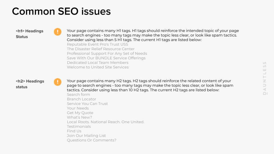The height and width of the screenshot is (154, 274).
Task: Click the '<h1> Headings Status' label
Action: pyautogui.click(x=29, y=34)
